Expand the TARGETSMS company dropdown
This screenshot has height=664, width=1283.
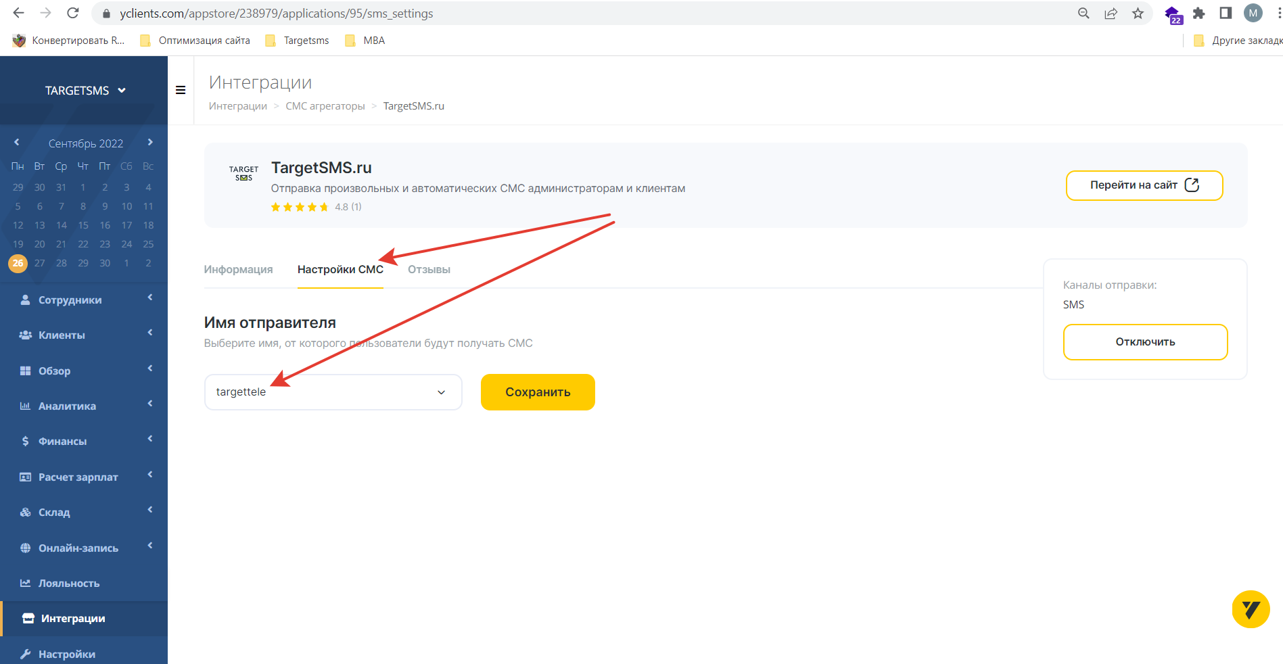[85, 91]
